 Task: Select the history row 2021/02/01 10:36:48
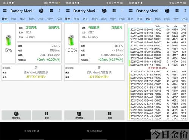tap(158, 29)
